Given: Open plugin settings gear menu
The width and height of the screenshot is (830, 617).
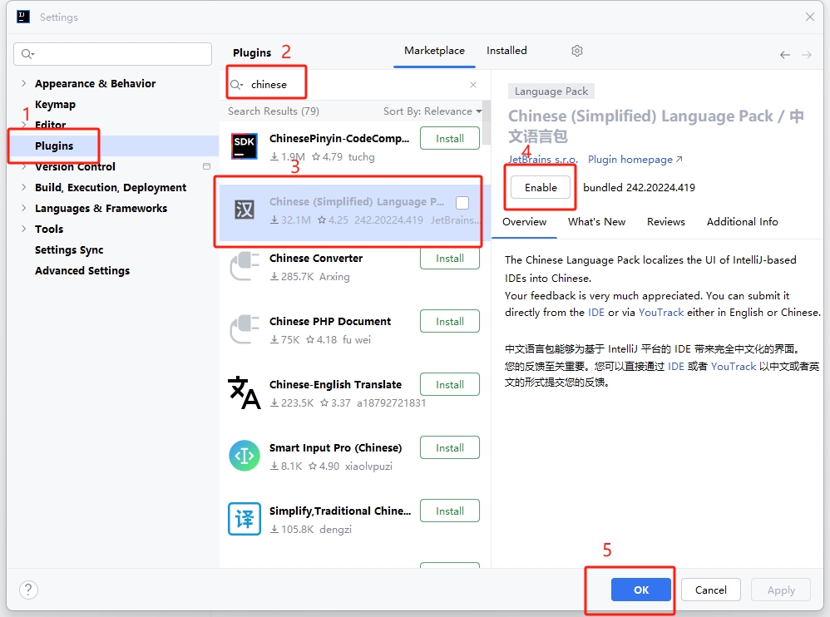Looking at the screenshot, I should (577, 51).
